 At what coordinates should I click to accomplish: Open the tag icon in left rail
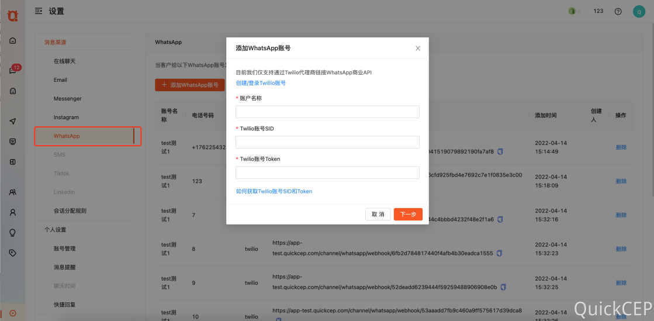[x=13, y=253]
